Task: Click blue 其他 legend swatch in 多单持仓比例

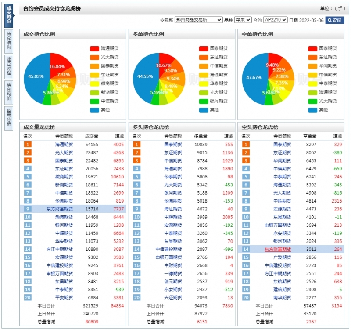Action: pyautogui.click(x=203, y=110)
